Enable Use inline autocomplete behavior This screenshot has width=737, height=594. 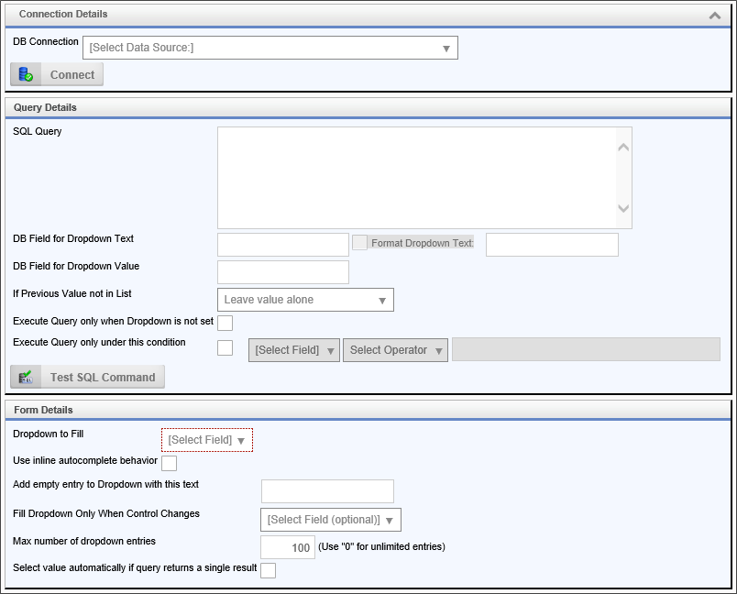[x=169, y=463]
